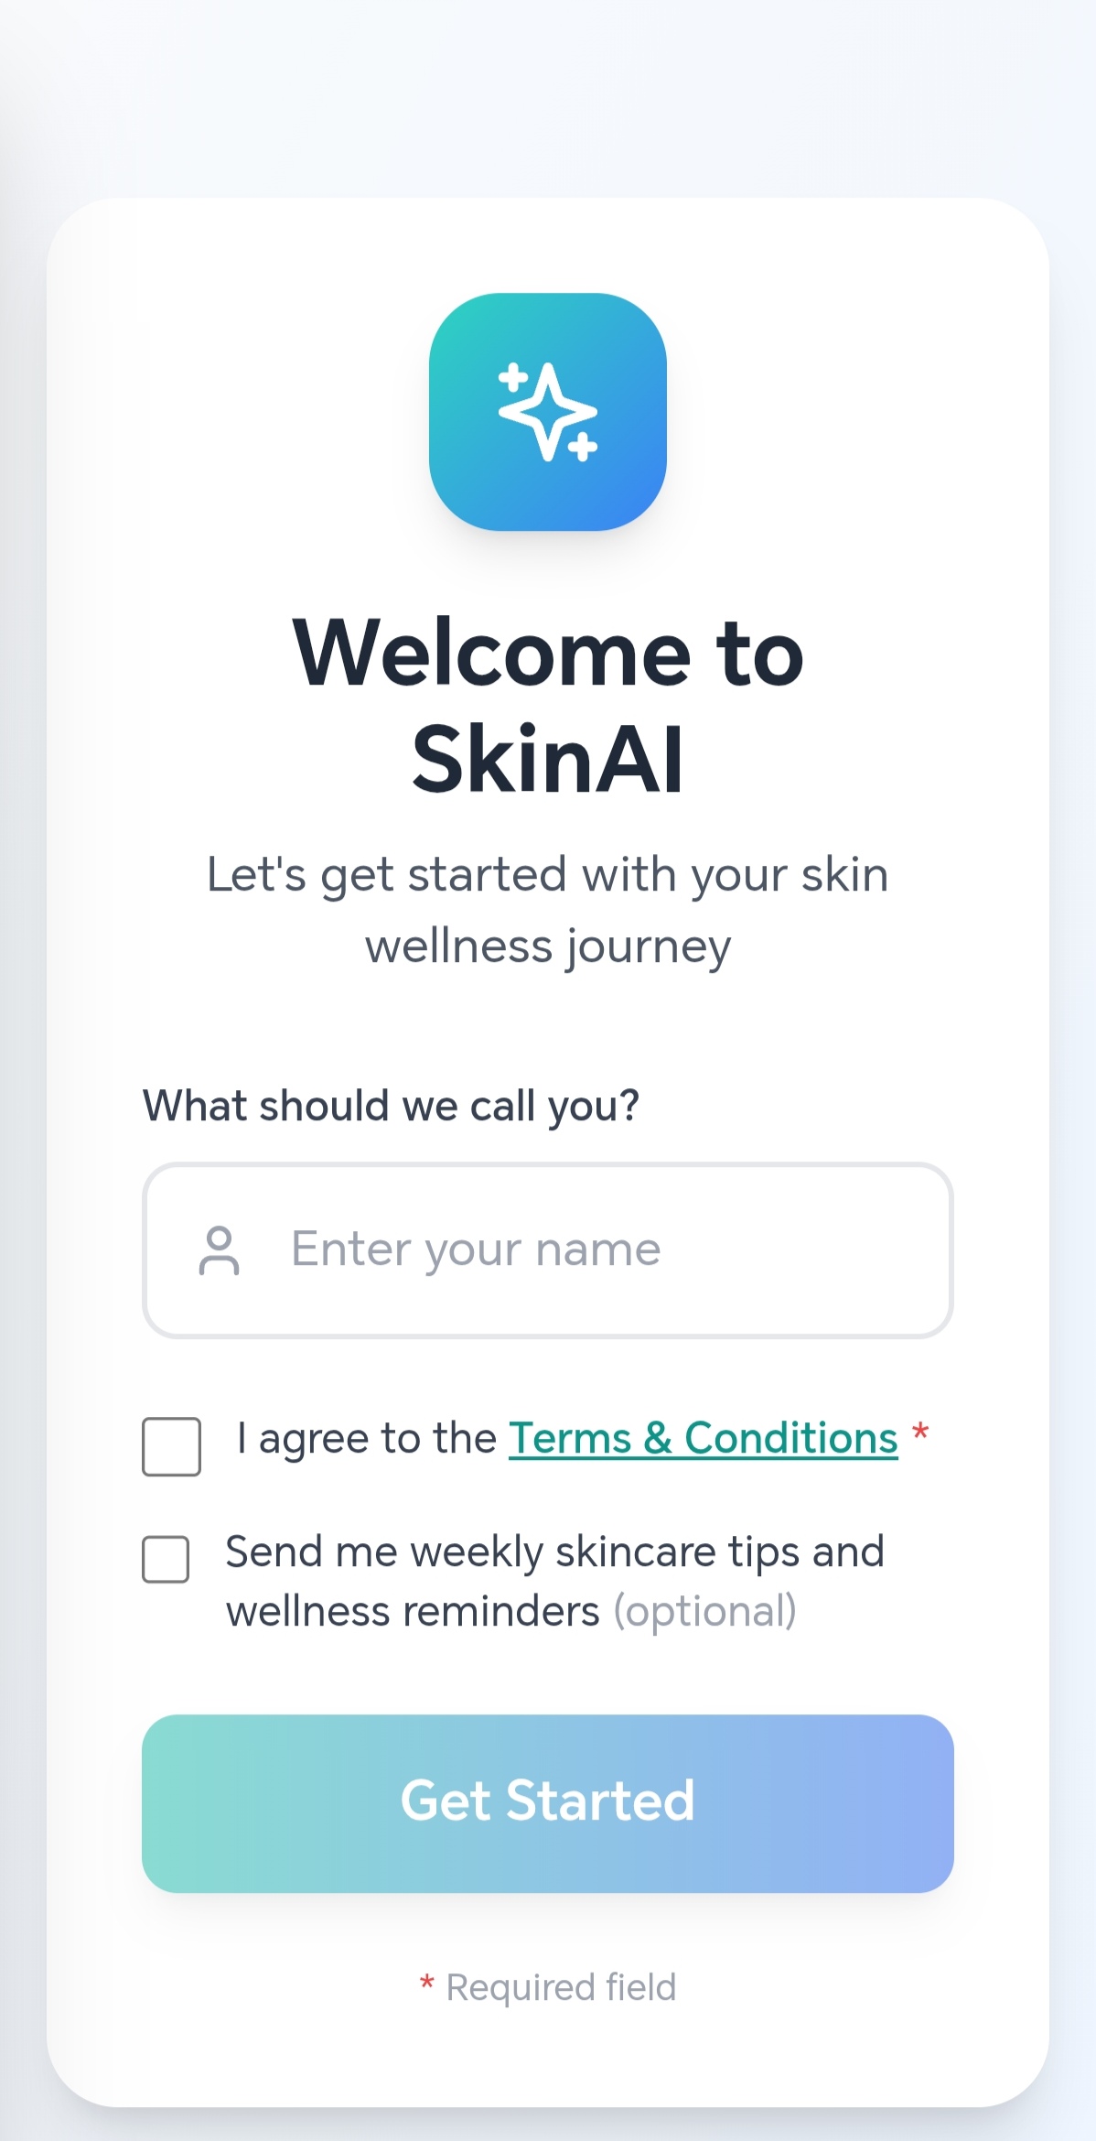The image size is (1096, 2141).
Task: Click the Required field note at the bottom
Action: pos(547,1986)
